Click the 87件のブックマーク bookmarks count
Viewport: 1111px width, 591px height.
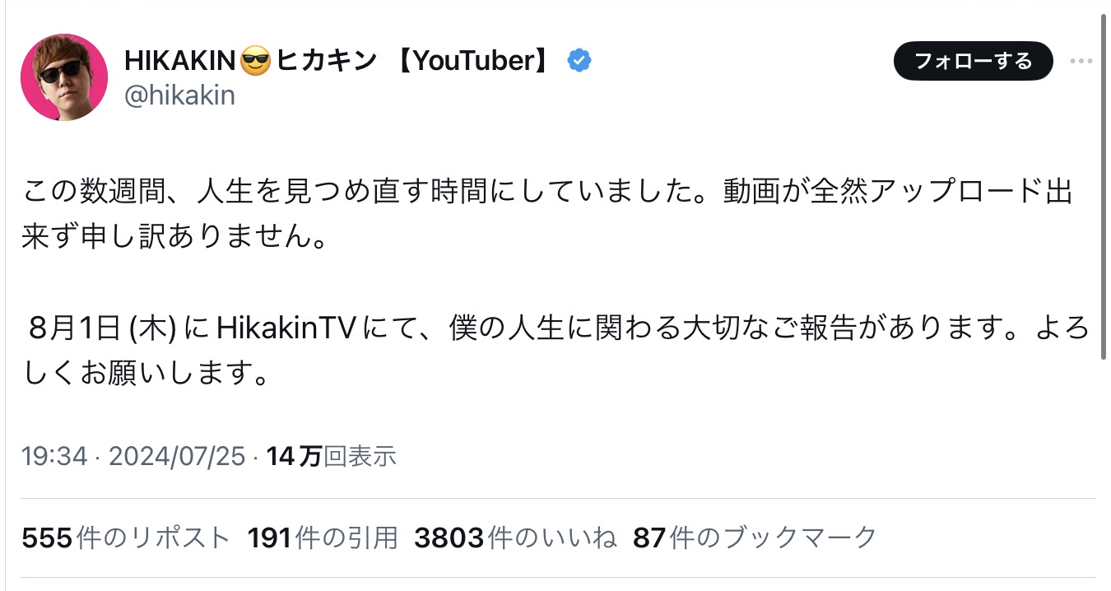755,537
